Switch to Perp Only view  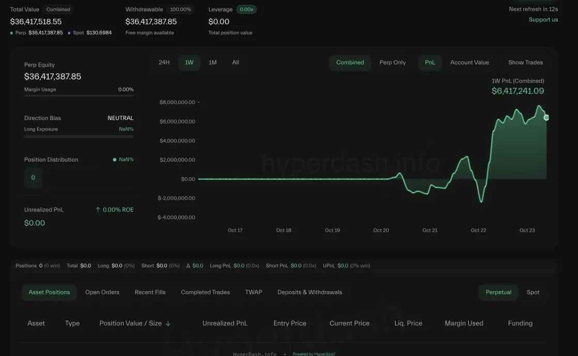393,62
